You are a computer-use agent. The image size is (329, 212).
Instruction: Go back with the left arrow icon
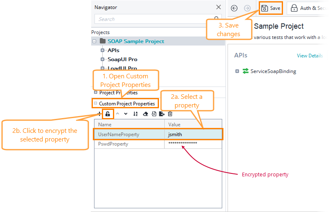234,8
